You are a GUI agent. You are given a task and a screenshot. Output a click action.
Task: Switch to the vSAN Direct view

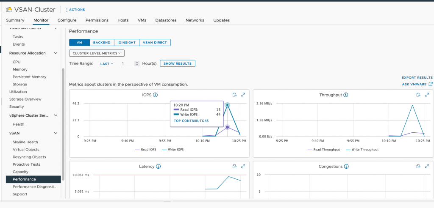(x=155, y=43)
